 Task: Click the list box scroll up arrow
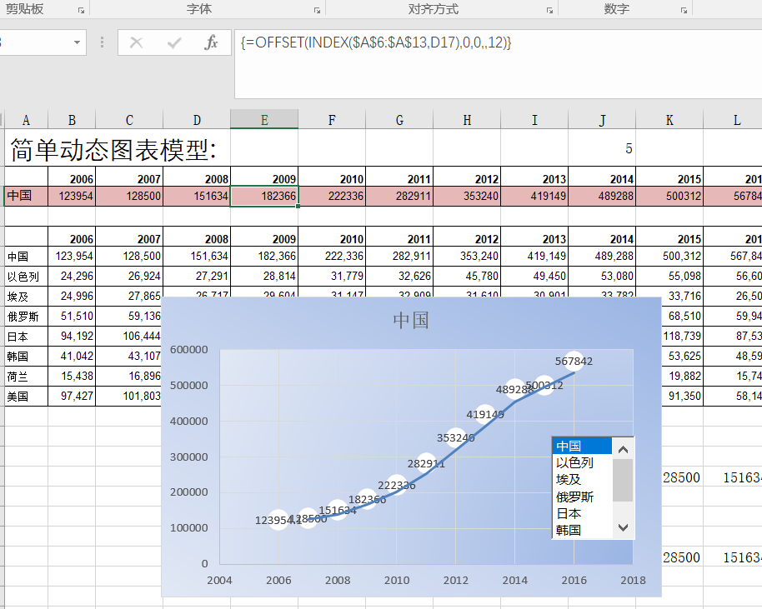pos(623,447)
